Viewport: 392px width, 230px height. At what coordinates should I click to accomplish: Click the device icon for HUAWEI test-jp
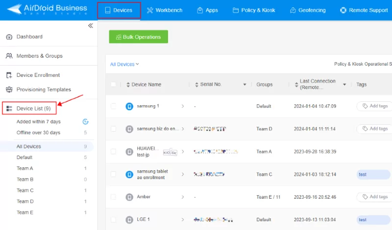point(129,152)
